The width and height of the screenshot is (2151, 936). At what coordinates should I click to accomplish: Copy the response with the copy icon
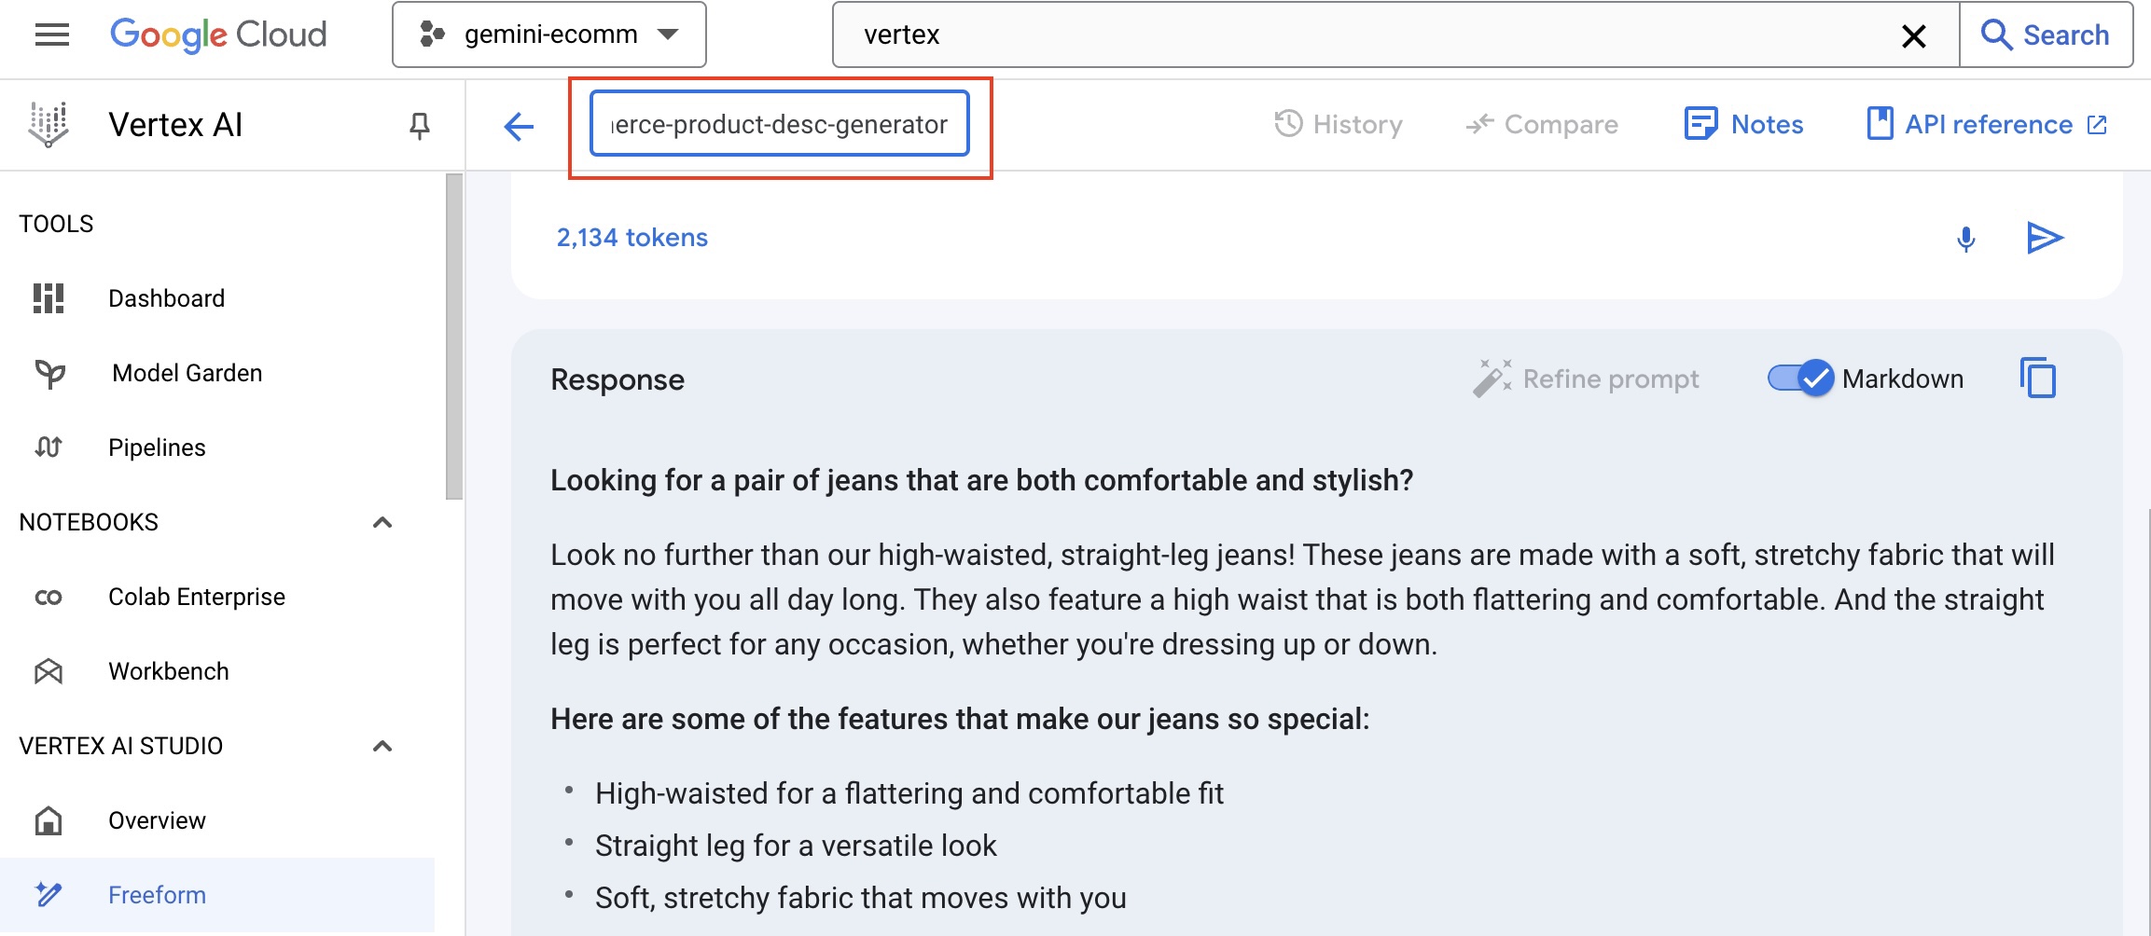(2038, 379)
